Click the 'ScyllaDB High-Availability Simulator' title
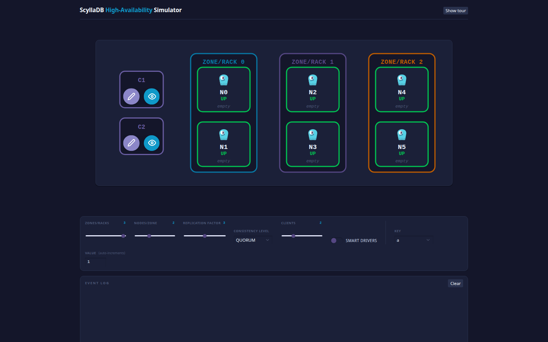Viewport: 548px width, 342px height. [x=131, y=10]
